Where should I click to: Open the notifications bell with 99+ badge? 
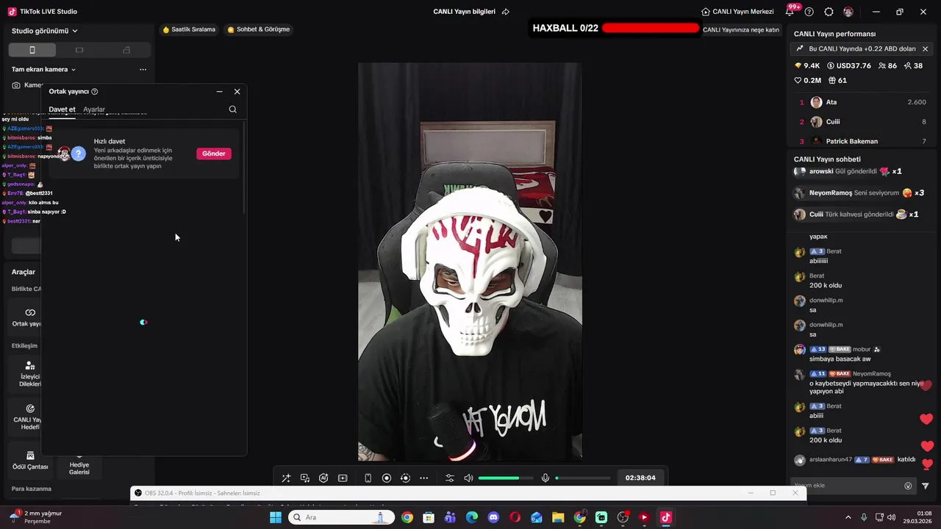tap(791, 11)
